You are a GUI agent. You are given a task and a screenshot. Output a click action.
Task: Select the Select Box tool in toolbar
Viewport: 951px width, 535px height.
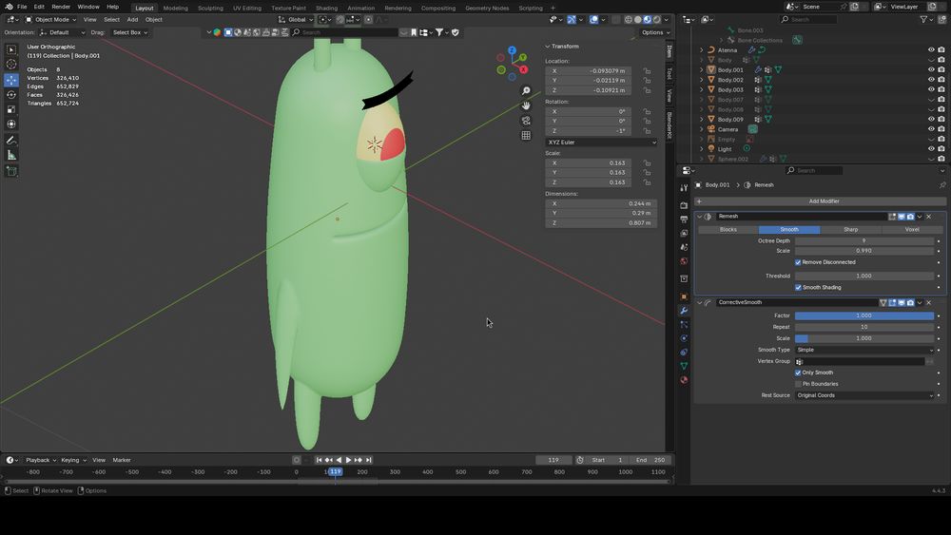[11, 49]
